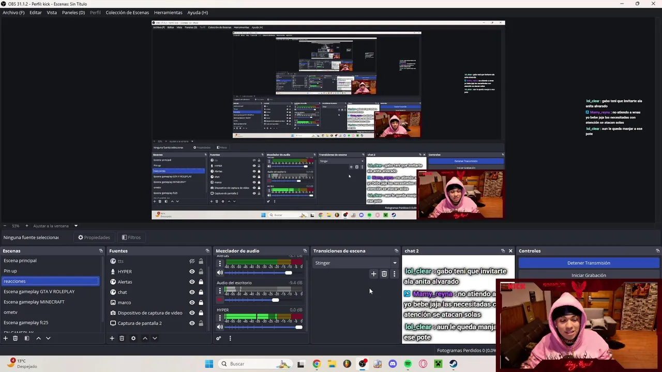Image resolution: width=662 pixels, height=372 pixels.
Task: Open scene filters from the Escenas toolbar
Action: click(x=26, y=338)
